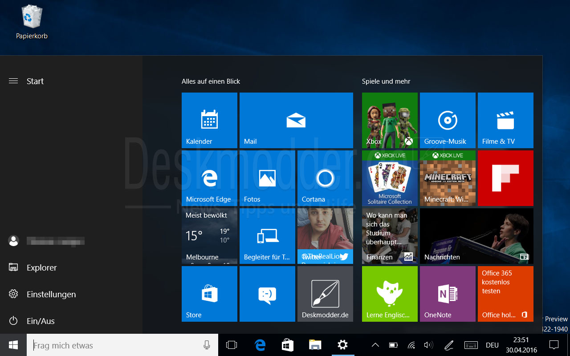570x356 pixels.
Task: Open the OneNote tile
Action: point(448,294)
